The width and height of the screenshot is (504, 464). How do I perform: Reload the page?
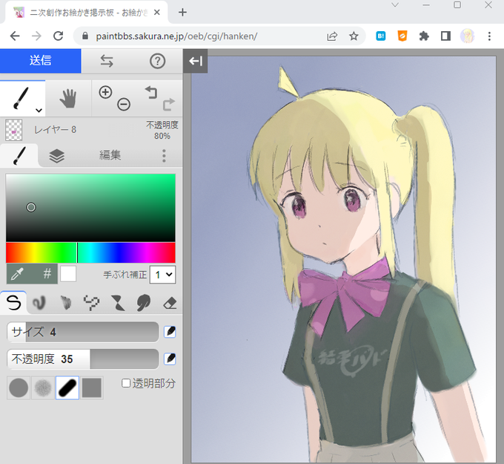pyautogui.click(x=58, y=36)
